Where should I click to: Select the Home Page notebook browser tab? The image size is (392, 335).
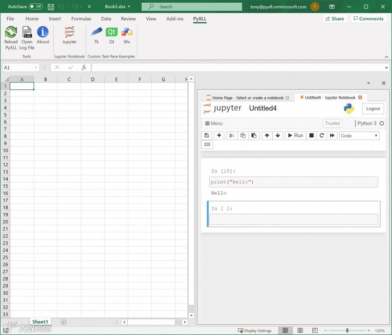coord(248,98)
